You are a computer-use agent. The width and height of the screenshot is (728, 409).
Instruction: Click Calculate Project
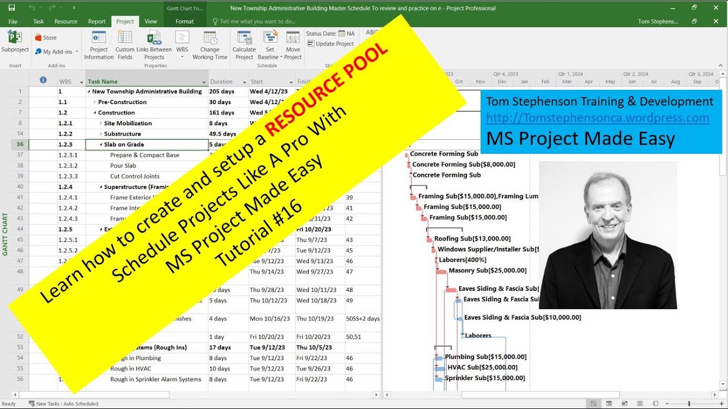(244, 45)
